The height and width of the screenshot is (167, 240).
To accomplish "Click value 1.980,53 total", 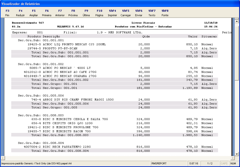I will (x=190, y=135).
